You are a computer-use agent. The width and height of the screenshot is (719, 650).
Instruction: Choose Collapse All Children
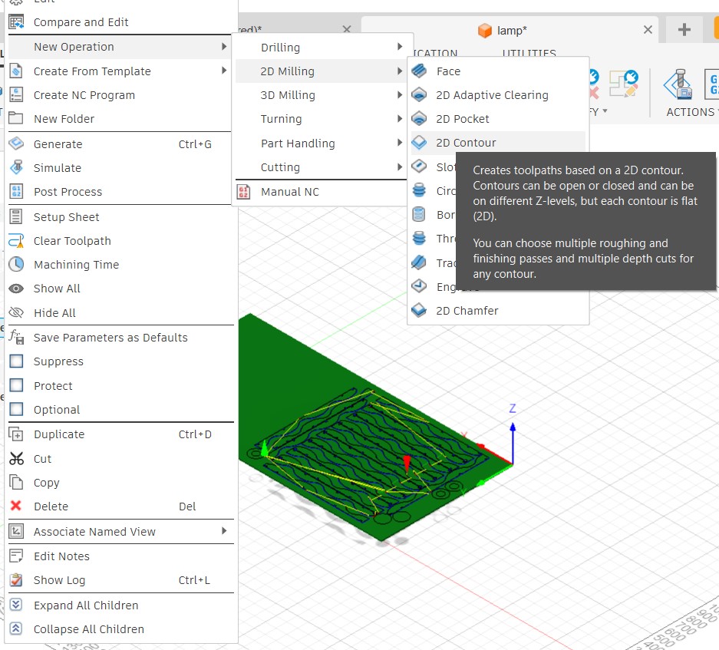(x=121, y=629)
